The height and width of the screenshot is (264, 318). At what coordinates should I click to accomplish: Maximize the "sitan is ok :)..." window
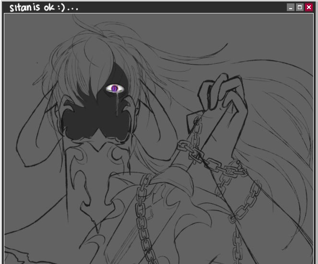click(x=300, y=8)
